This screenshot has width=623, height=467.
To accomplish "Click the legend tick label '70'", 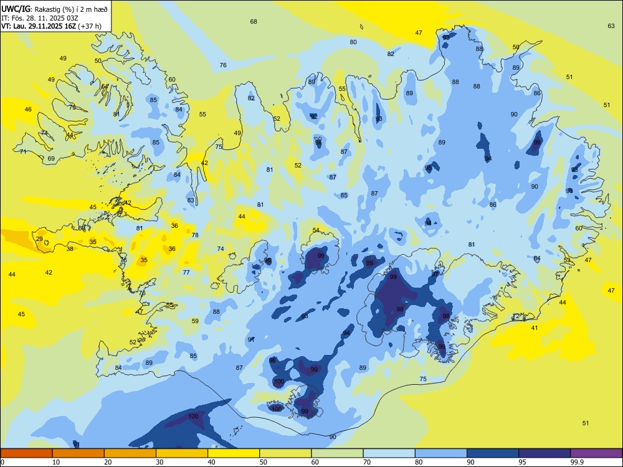I will point(367,462).
